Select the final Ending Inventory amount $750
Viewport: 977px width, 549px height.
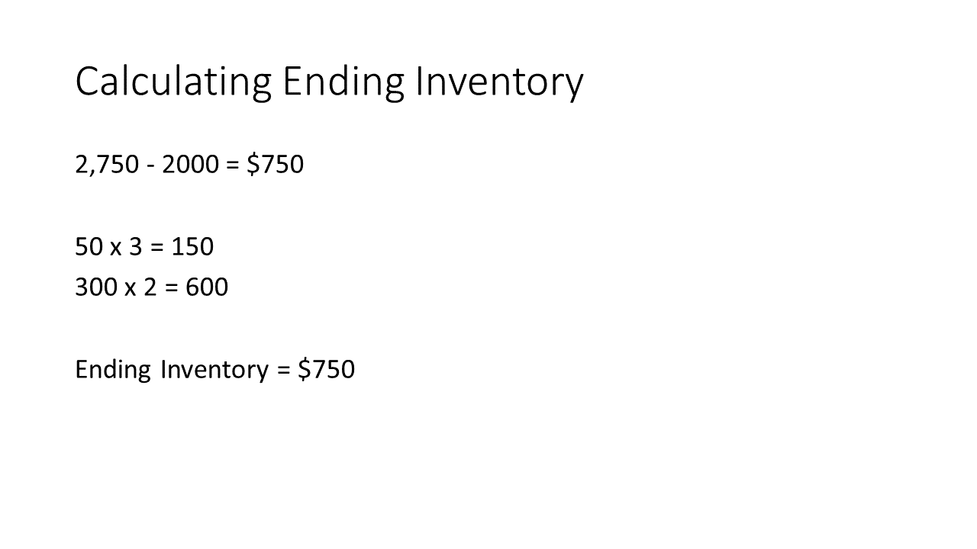click(x=327, y=369)
